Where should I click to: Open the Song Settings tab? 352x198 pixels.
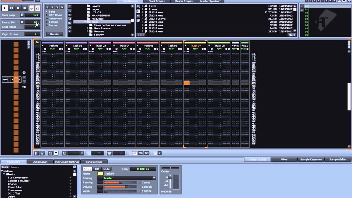[x=94, y=162]
